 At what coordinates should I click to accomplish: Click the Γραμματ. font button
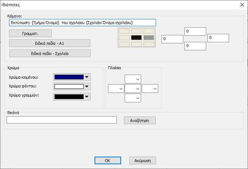[31, 34]
